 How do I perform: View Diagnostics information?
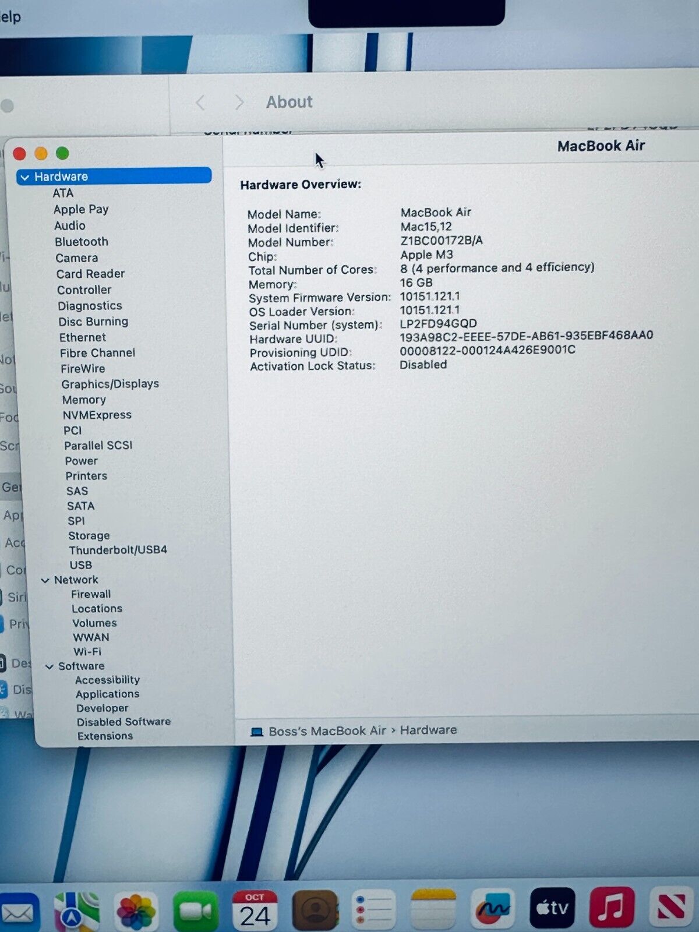(90, 306)
